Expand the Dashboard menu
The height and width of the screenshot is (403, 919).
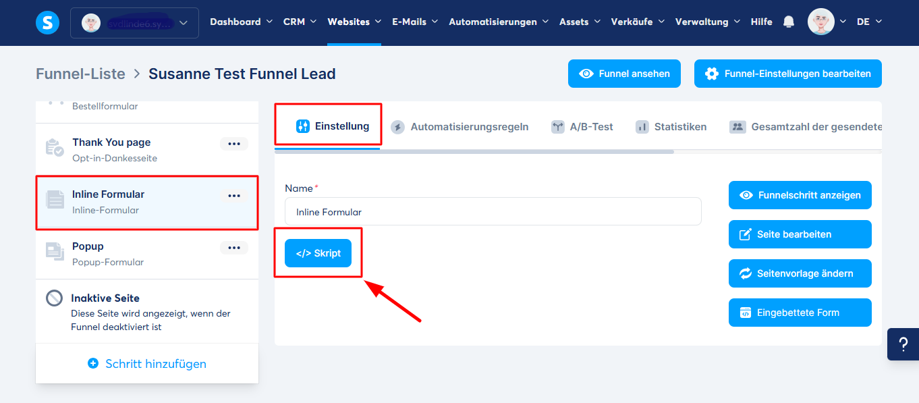pyautogui.click(x=242, y=22)
